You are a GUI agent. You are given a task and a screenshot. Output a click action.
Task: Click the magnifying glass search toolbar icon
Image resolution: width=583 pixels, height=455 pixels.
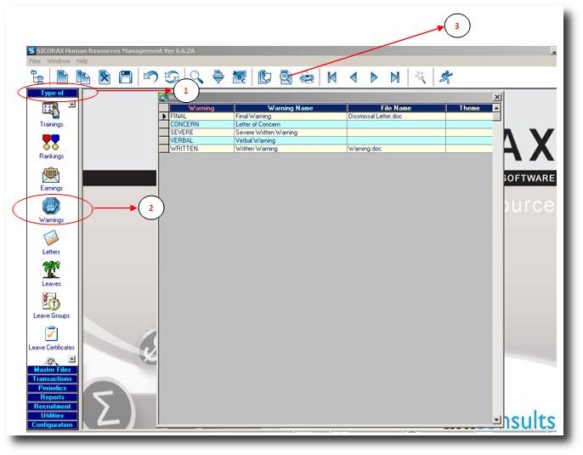point(196,77)
